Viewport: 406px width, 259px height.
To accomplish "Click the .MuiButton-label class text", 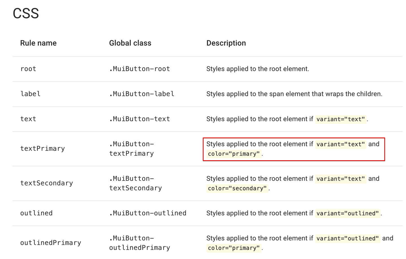I will [142, 94].
